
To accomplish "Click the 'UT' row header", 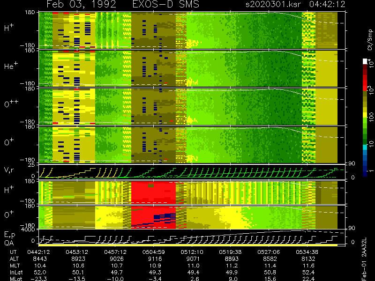I will (14, 252).
